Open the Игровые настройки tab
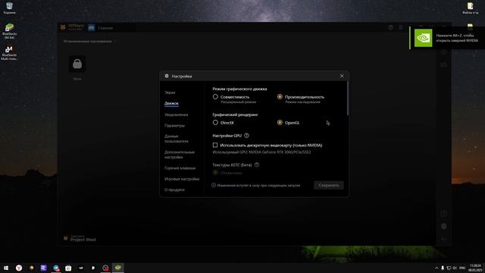 (x=182, y=179)
